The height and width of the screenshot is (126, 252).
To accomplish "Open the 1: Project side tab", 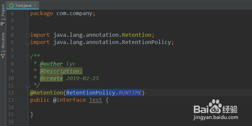I will click(3, 12).
